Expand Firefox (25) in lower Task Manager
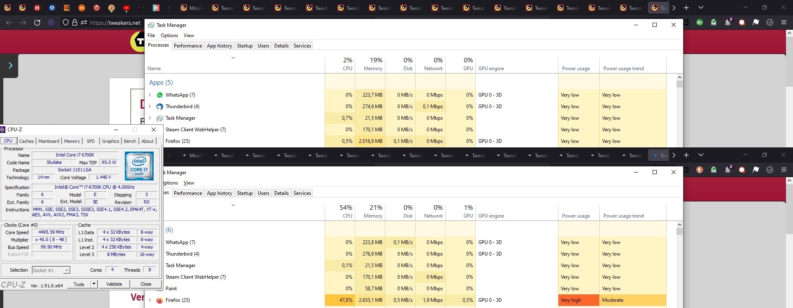The width and height of the screenshot is (793, 308). click(150, 300)
